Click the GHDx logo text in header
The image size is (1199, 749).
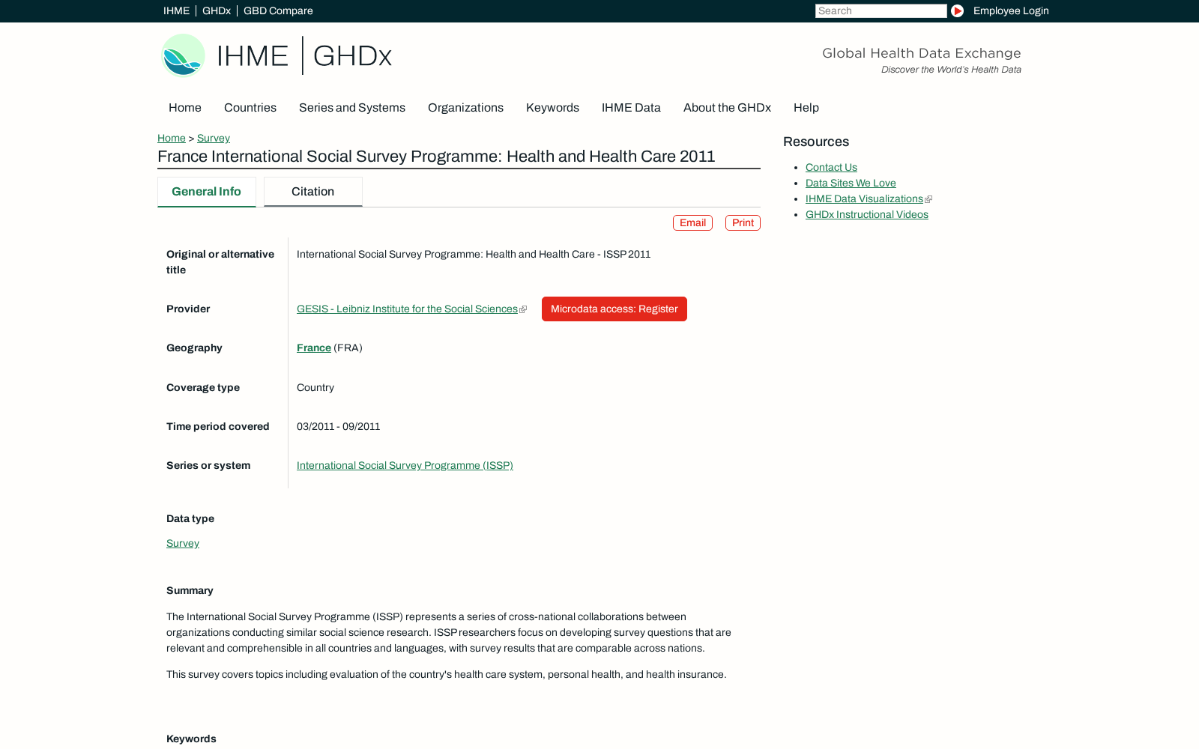pyautogui.click(x=352, y=55)
